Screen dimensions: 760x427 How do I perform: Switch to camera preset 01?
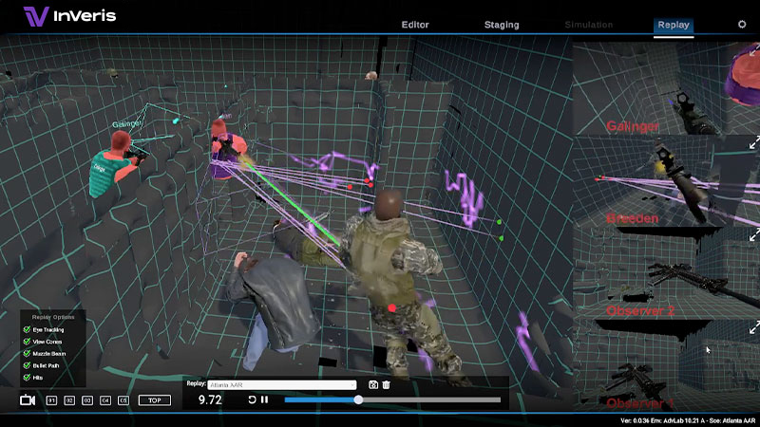51,400
